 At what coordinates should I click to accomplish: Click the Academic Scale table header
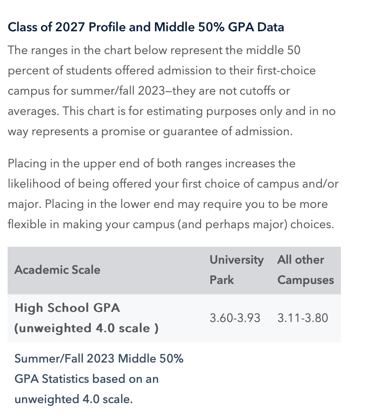[57, 270]
